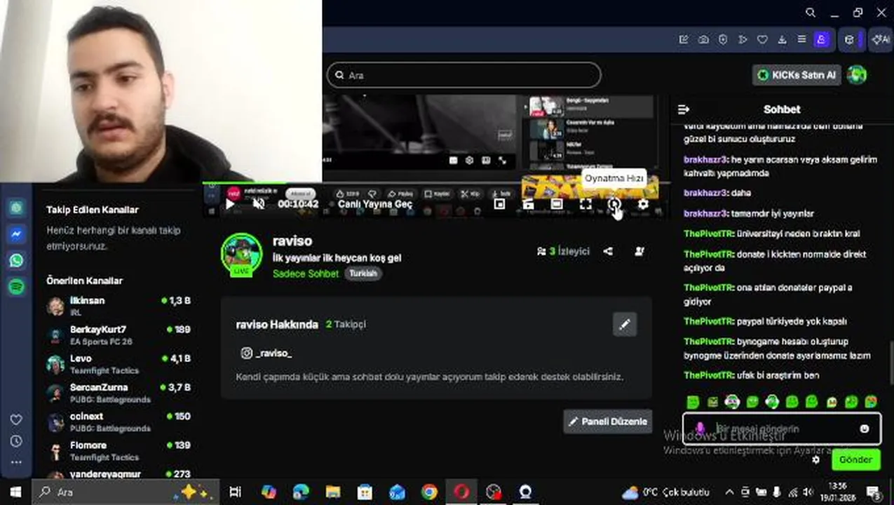Image resolution: width=894 pixels, height=505 pixels.
Task: Click KICKs Satın Al button
Action: click(x=797, y=75)
